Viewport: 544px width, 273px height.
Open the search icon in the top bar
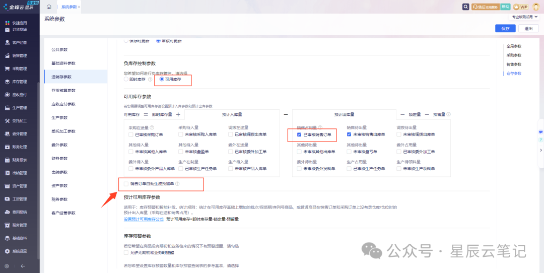coord(466,7)
